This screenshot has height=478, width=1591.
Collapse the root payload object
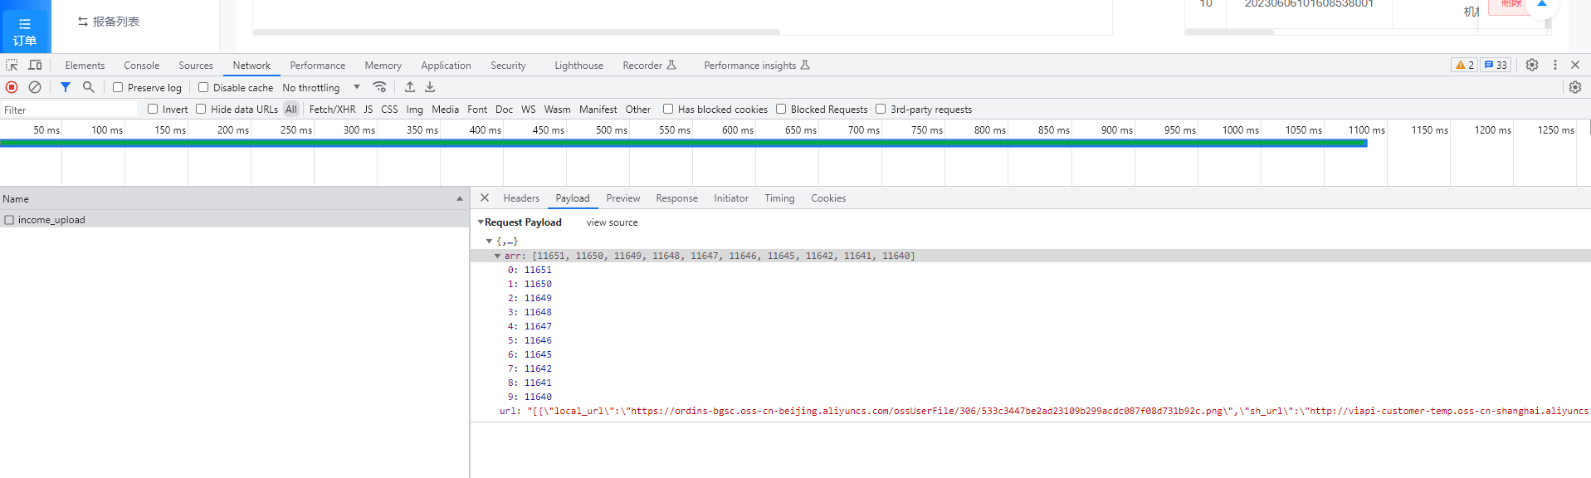489,241
